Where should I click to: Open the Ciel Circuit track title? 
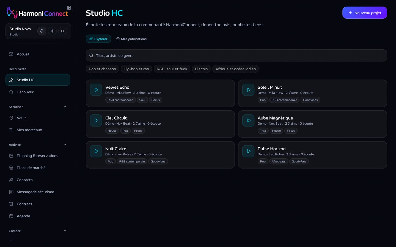click(x=116, y=118)
